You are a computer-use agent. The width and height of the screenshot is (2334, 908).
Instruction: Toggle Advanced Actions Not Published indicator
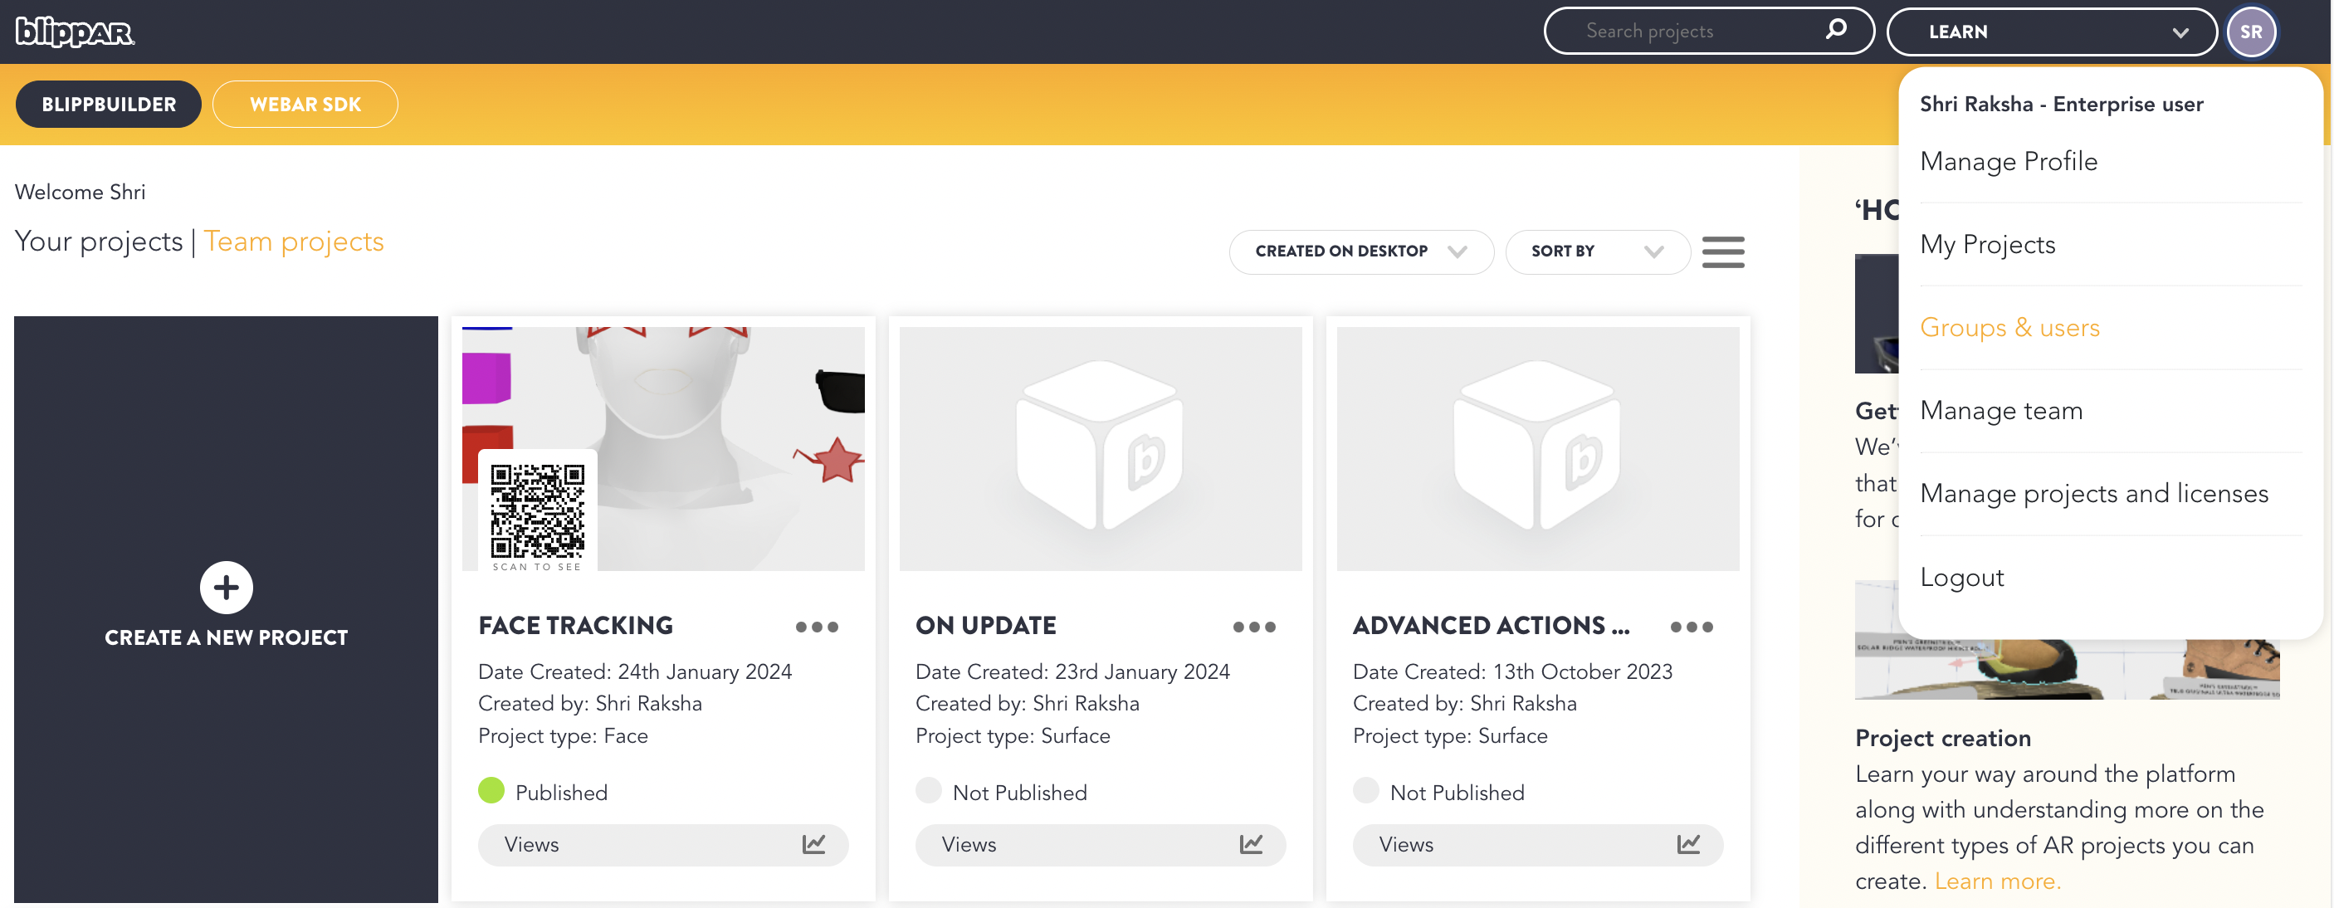tap(1365, 791)
